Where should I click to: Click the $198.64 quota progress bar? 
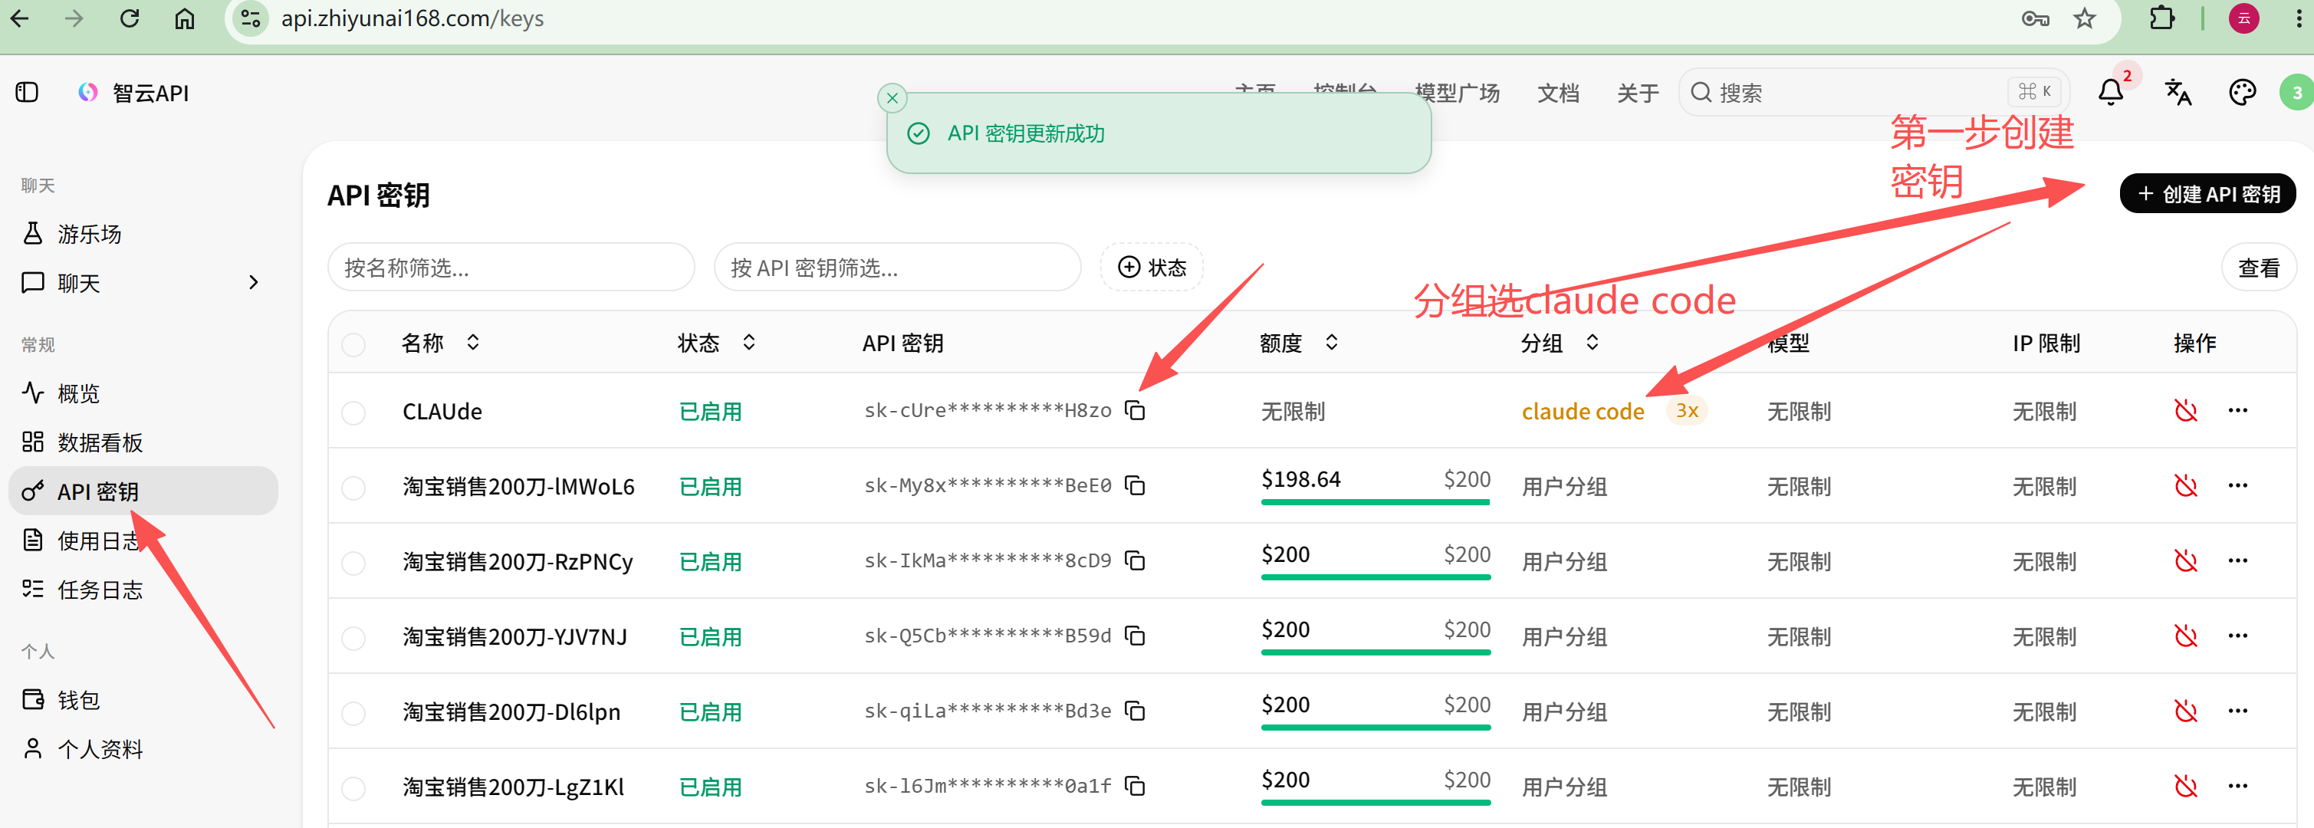point(1376,502)
